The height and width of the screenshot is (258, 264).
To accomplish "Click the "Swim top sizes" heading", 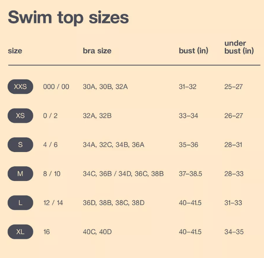I will [68, 18].
